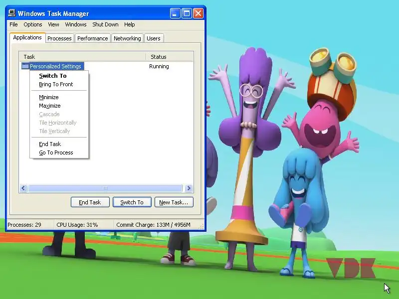Click the Switch To button
Image resolution: width=399 pixels, height=299 pixels.
point(132,202)
